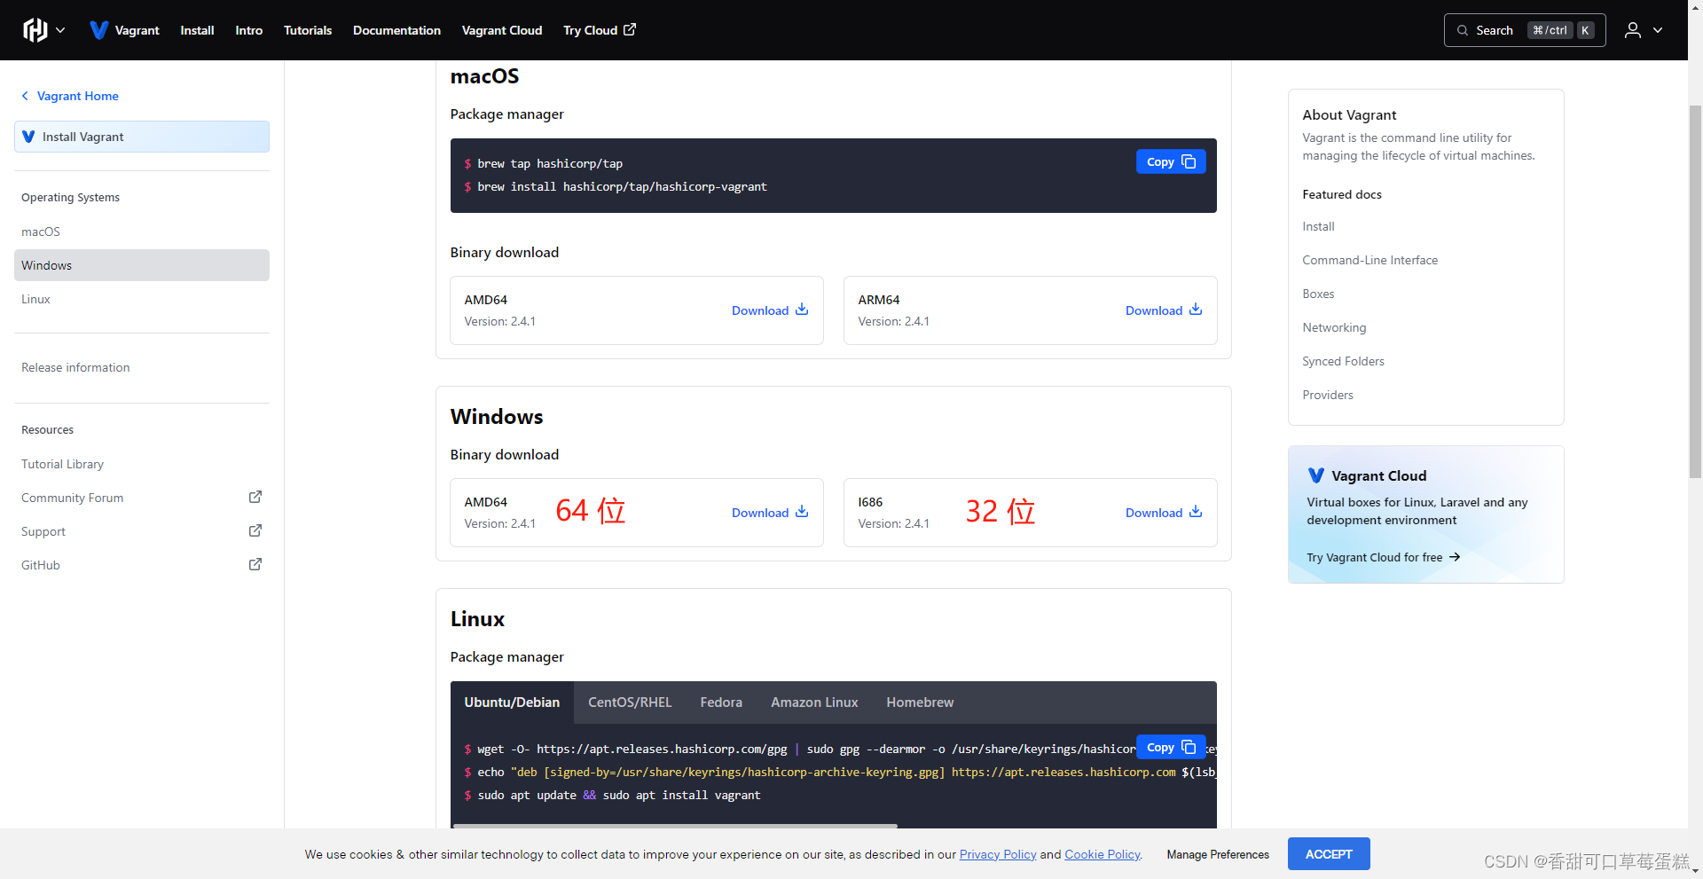Copy the Linux apt install commands
1703x879 pixels.
click(x=1171, y=747)
